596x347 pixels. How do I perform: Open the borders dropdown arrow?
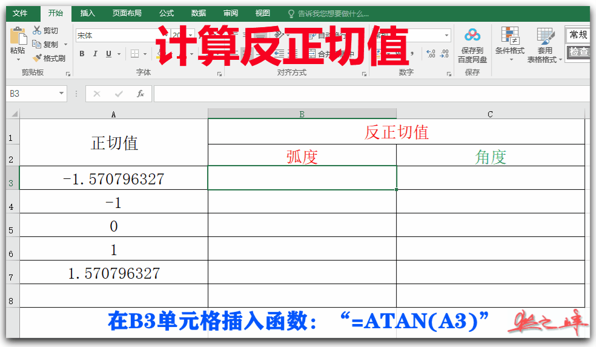tap(145, 54)
